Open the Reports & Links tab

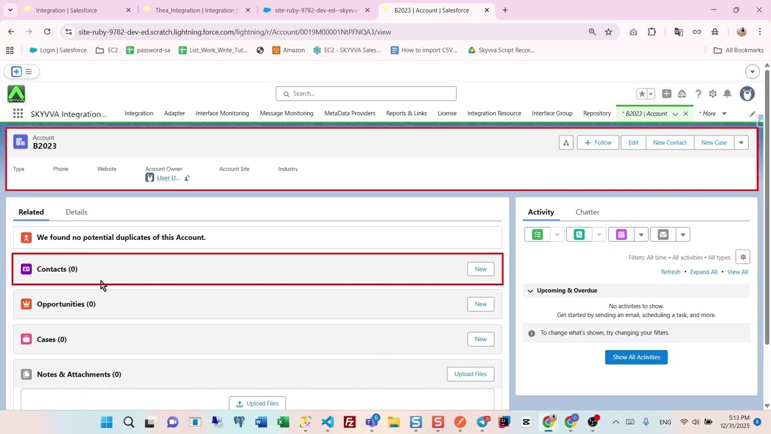407,113
